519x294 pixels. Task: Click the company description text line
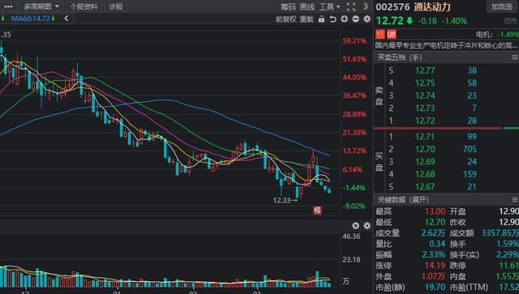pos(446,45)
